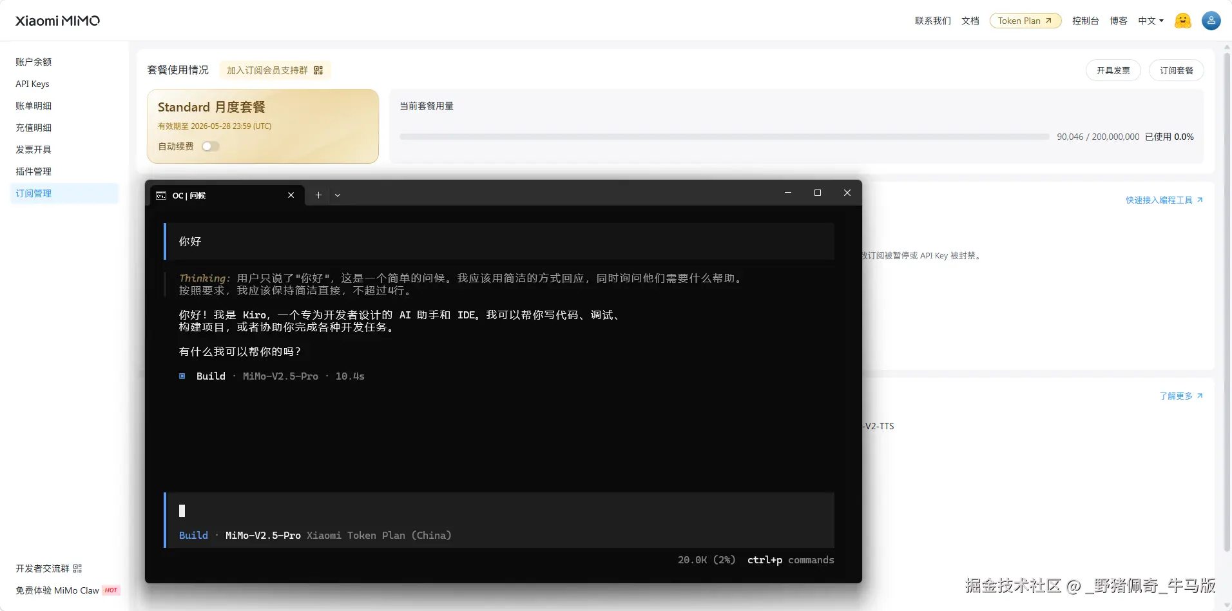Open a new terminal tab with the plus icon
The width and height of the screenshot is (1232, 611).
click(318, 195)
